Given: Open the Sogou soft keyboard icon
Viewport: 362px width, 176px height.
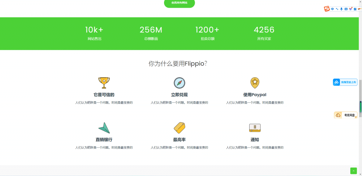Looking at the screenshot, I should 346,9.
